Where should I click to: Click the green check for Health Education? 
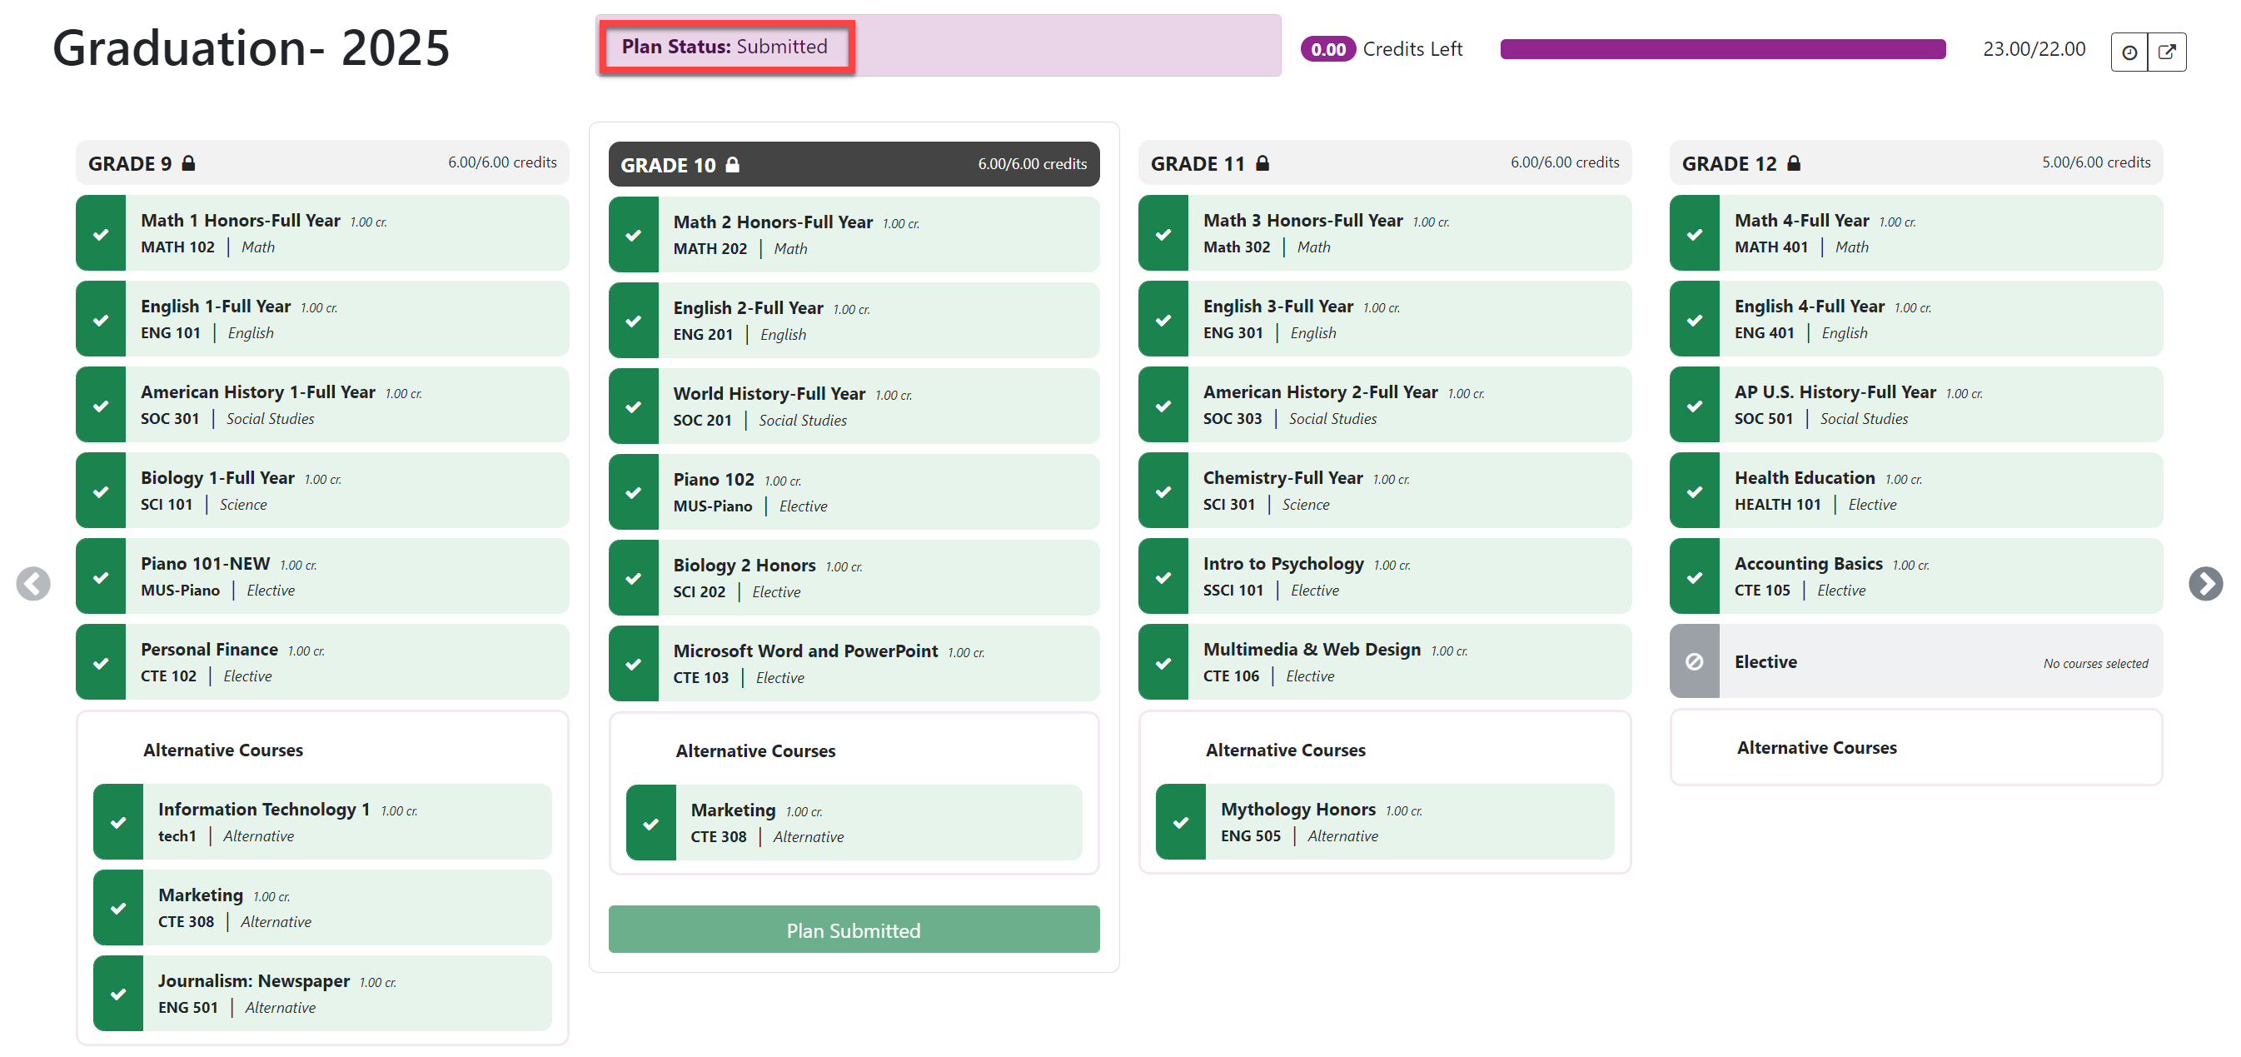[1695, 491]
